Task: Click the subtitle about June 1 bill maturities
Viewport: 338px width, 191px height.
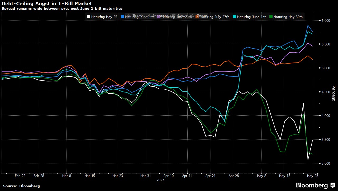Action: click(x=62, y=8)
